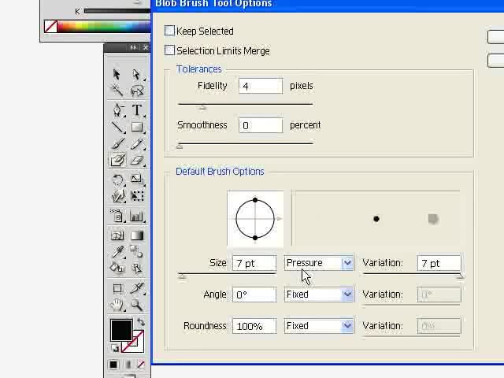Click the K channel slider in Color panel
The width and height of the screenshot is (504, 378).
point(117,11)
